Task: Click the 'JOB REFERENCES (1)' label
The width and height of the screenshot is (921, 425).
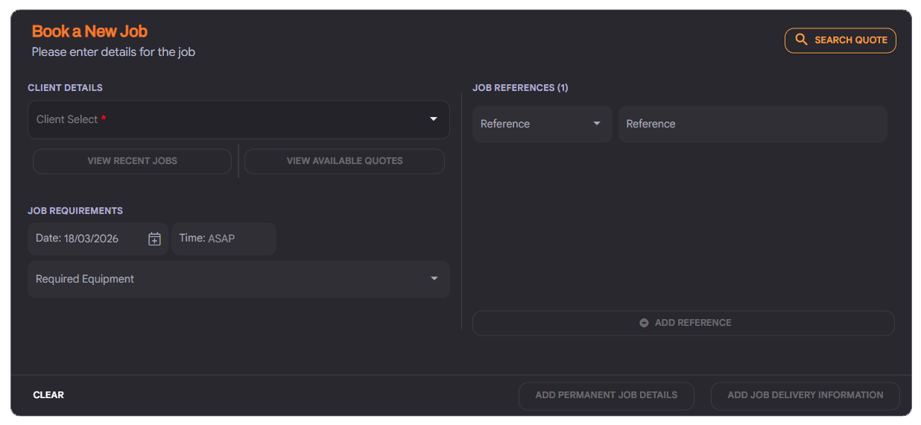Action: point(520,88)
